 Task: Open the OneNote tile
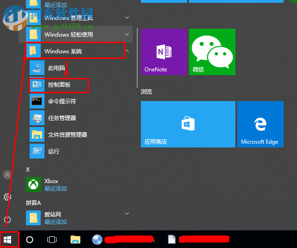pos(164,51)
